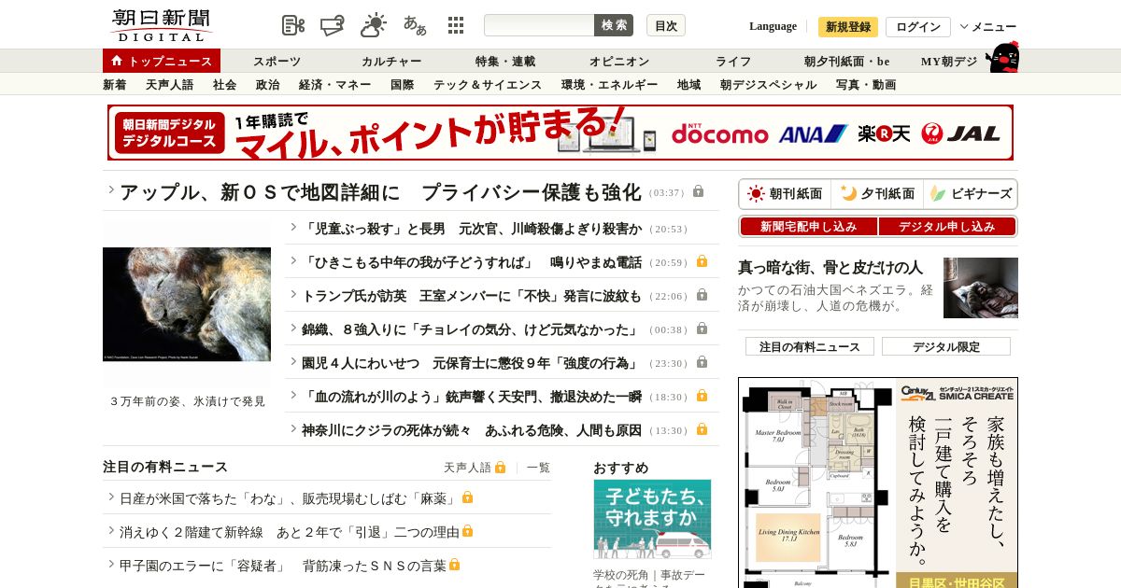Select the スポーツ navigation tab

(277, 62)
